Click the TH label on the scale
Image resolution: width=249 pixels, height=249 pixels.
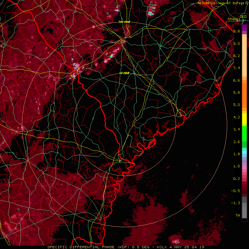click(238, 216)
